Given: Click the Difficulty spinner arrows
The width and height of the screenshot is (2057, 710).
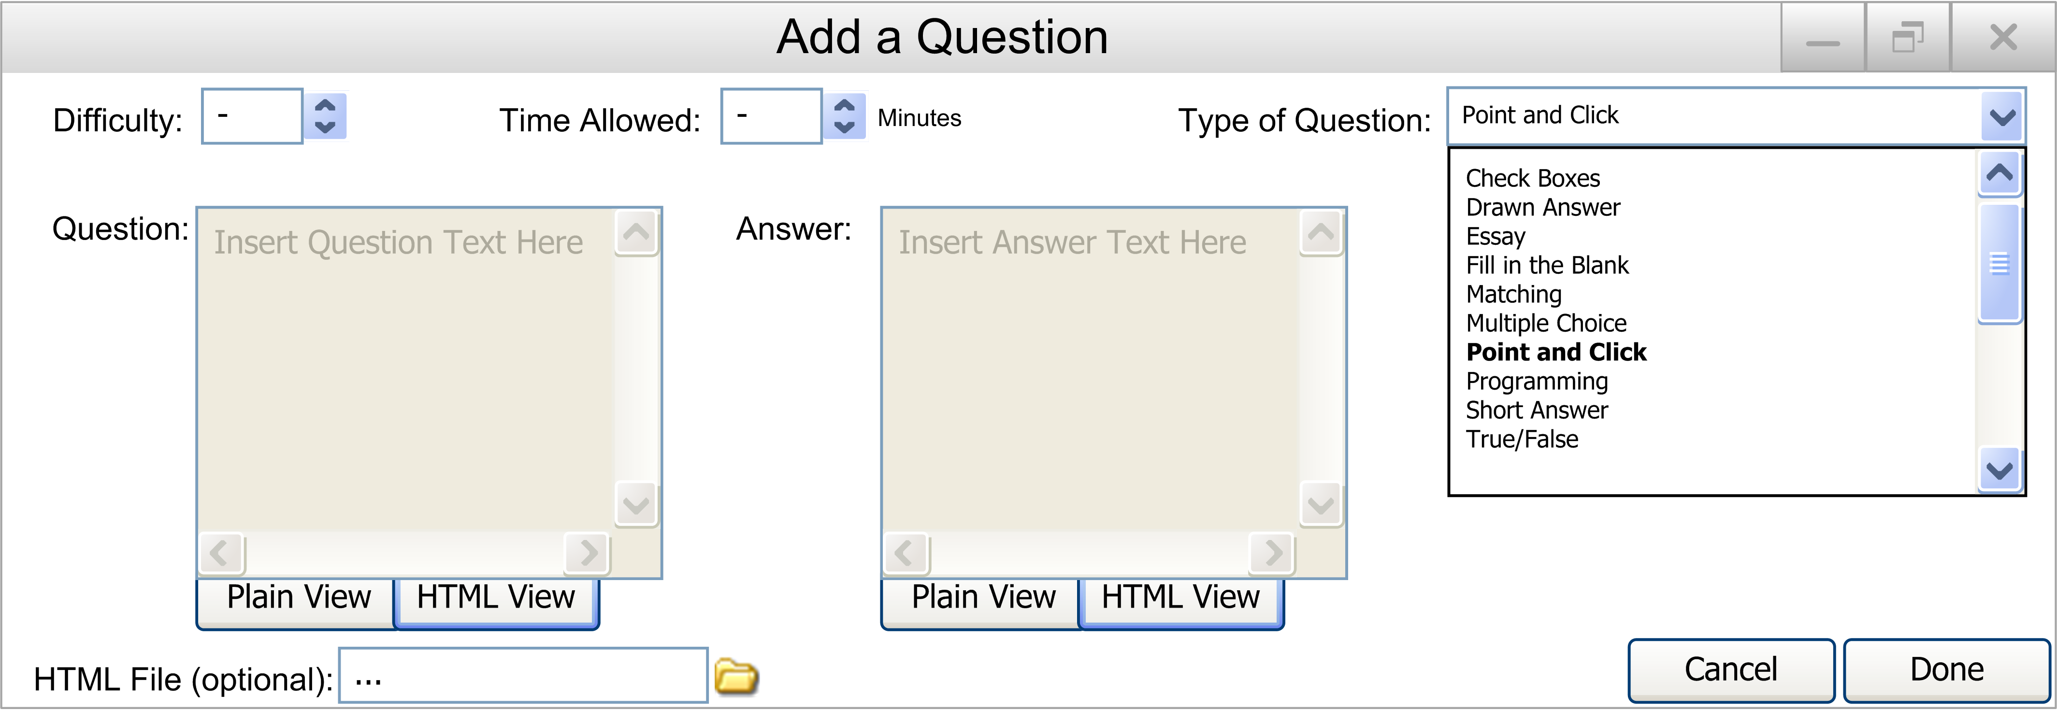Looking at the screenshot, I should (325, 116).
